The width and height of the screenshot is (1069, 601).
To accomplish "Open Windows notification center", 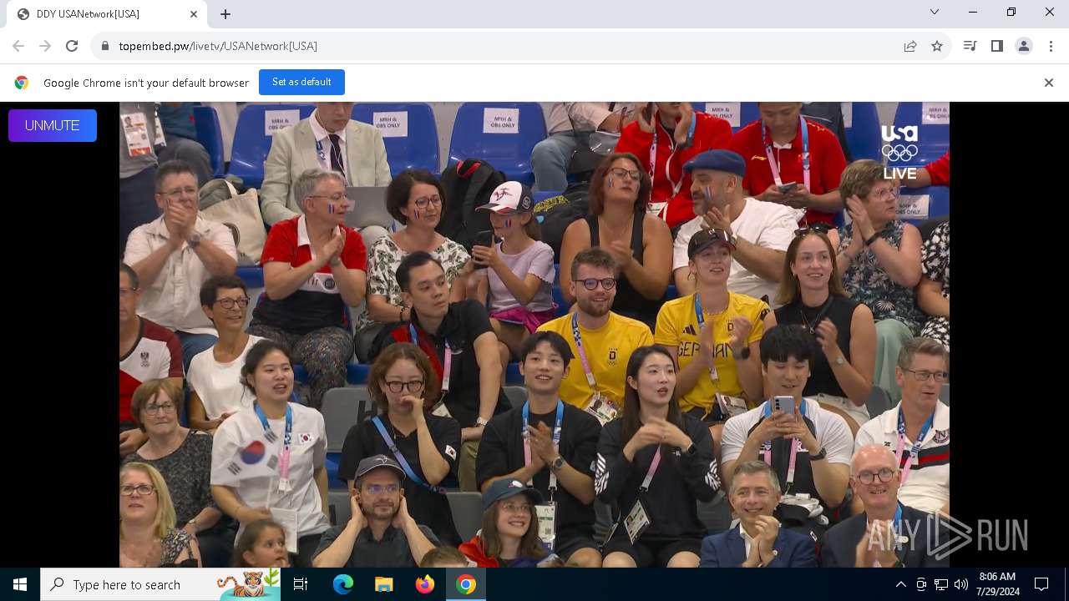I will (x=1041, y=584).
